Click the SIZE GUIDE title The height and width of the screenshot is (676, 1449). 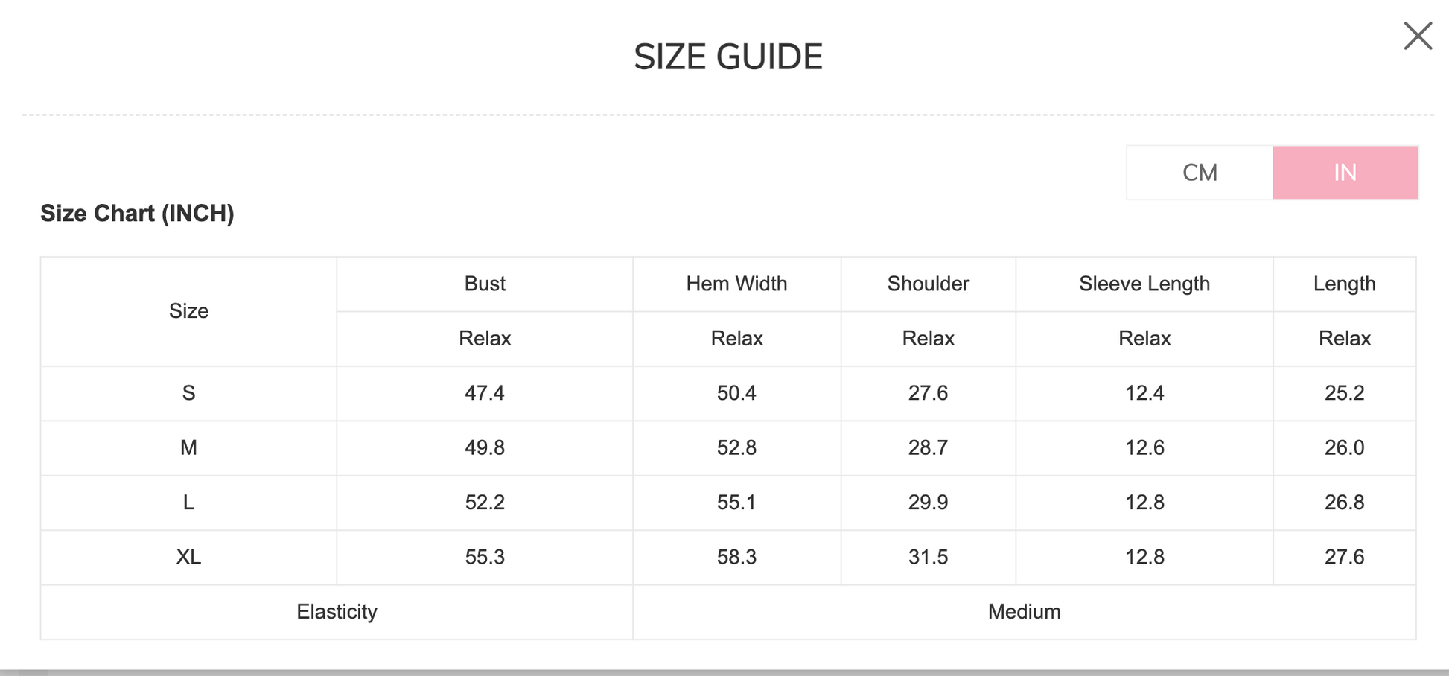coord(727,57)
